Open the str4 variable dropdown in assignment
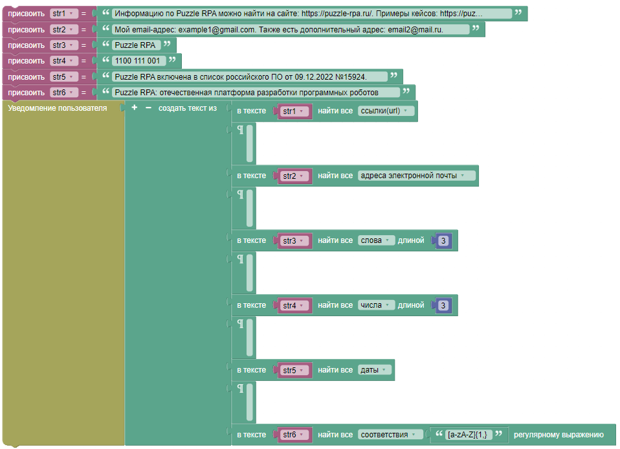The width and height of the screenshot is (620, 449). tap(63, 61)
